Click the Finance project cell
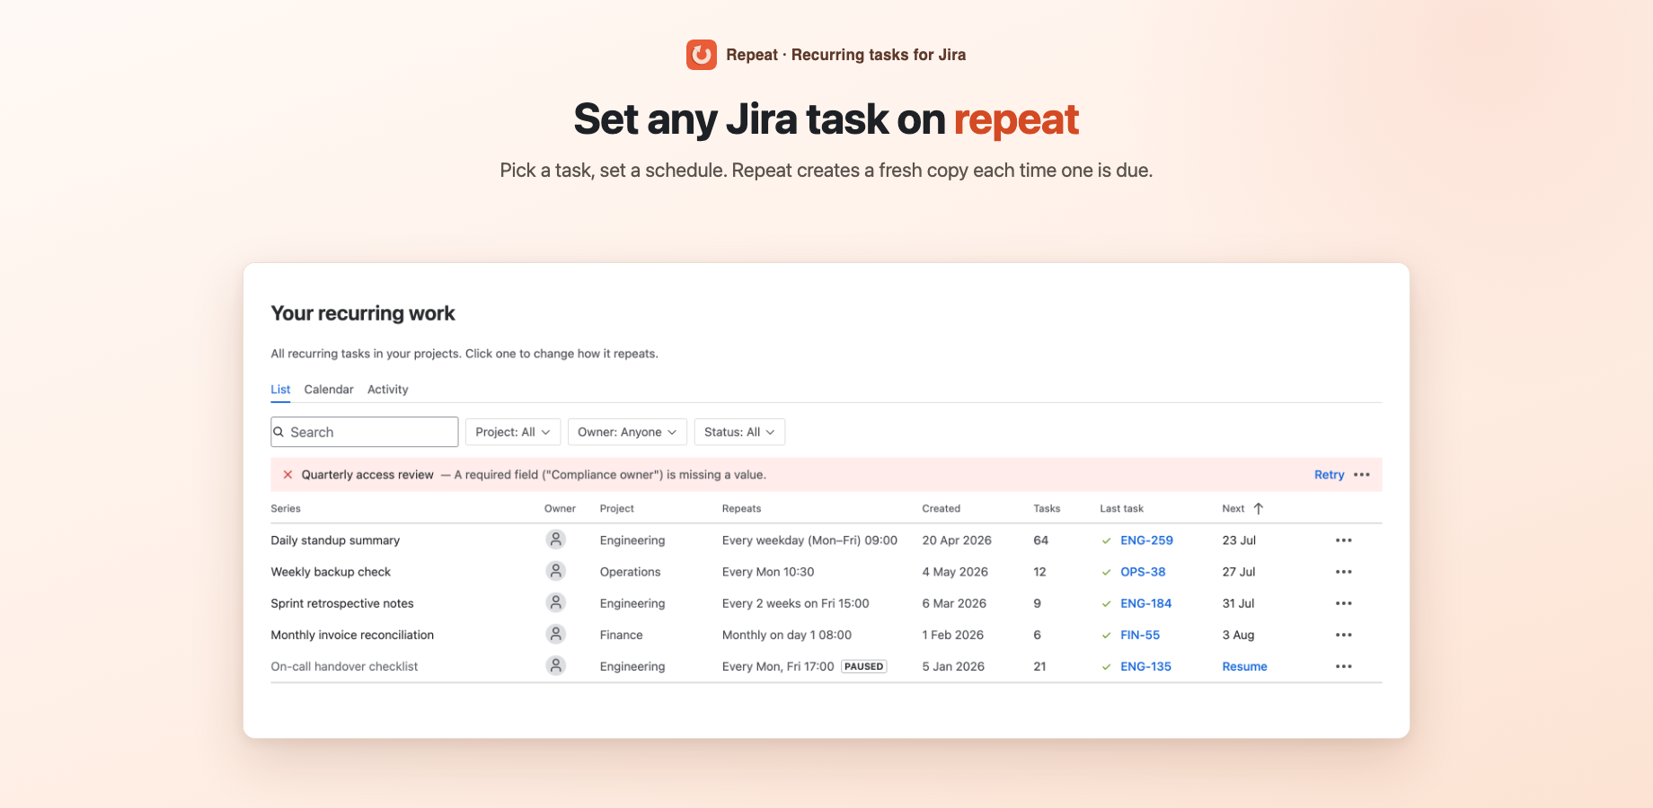Screen dimensions: 1653x808 622,635
